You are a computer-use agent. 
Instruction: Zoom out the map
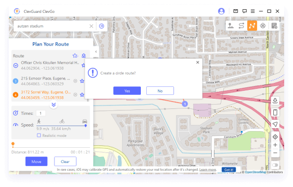(275, 153)
